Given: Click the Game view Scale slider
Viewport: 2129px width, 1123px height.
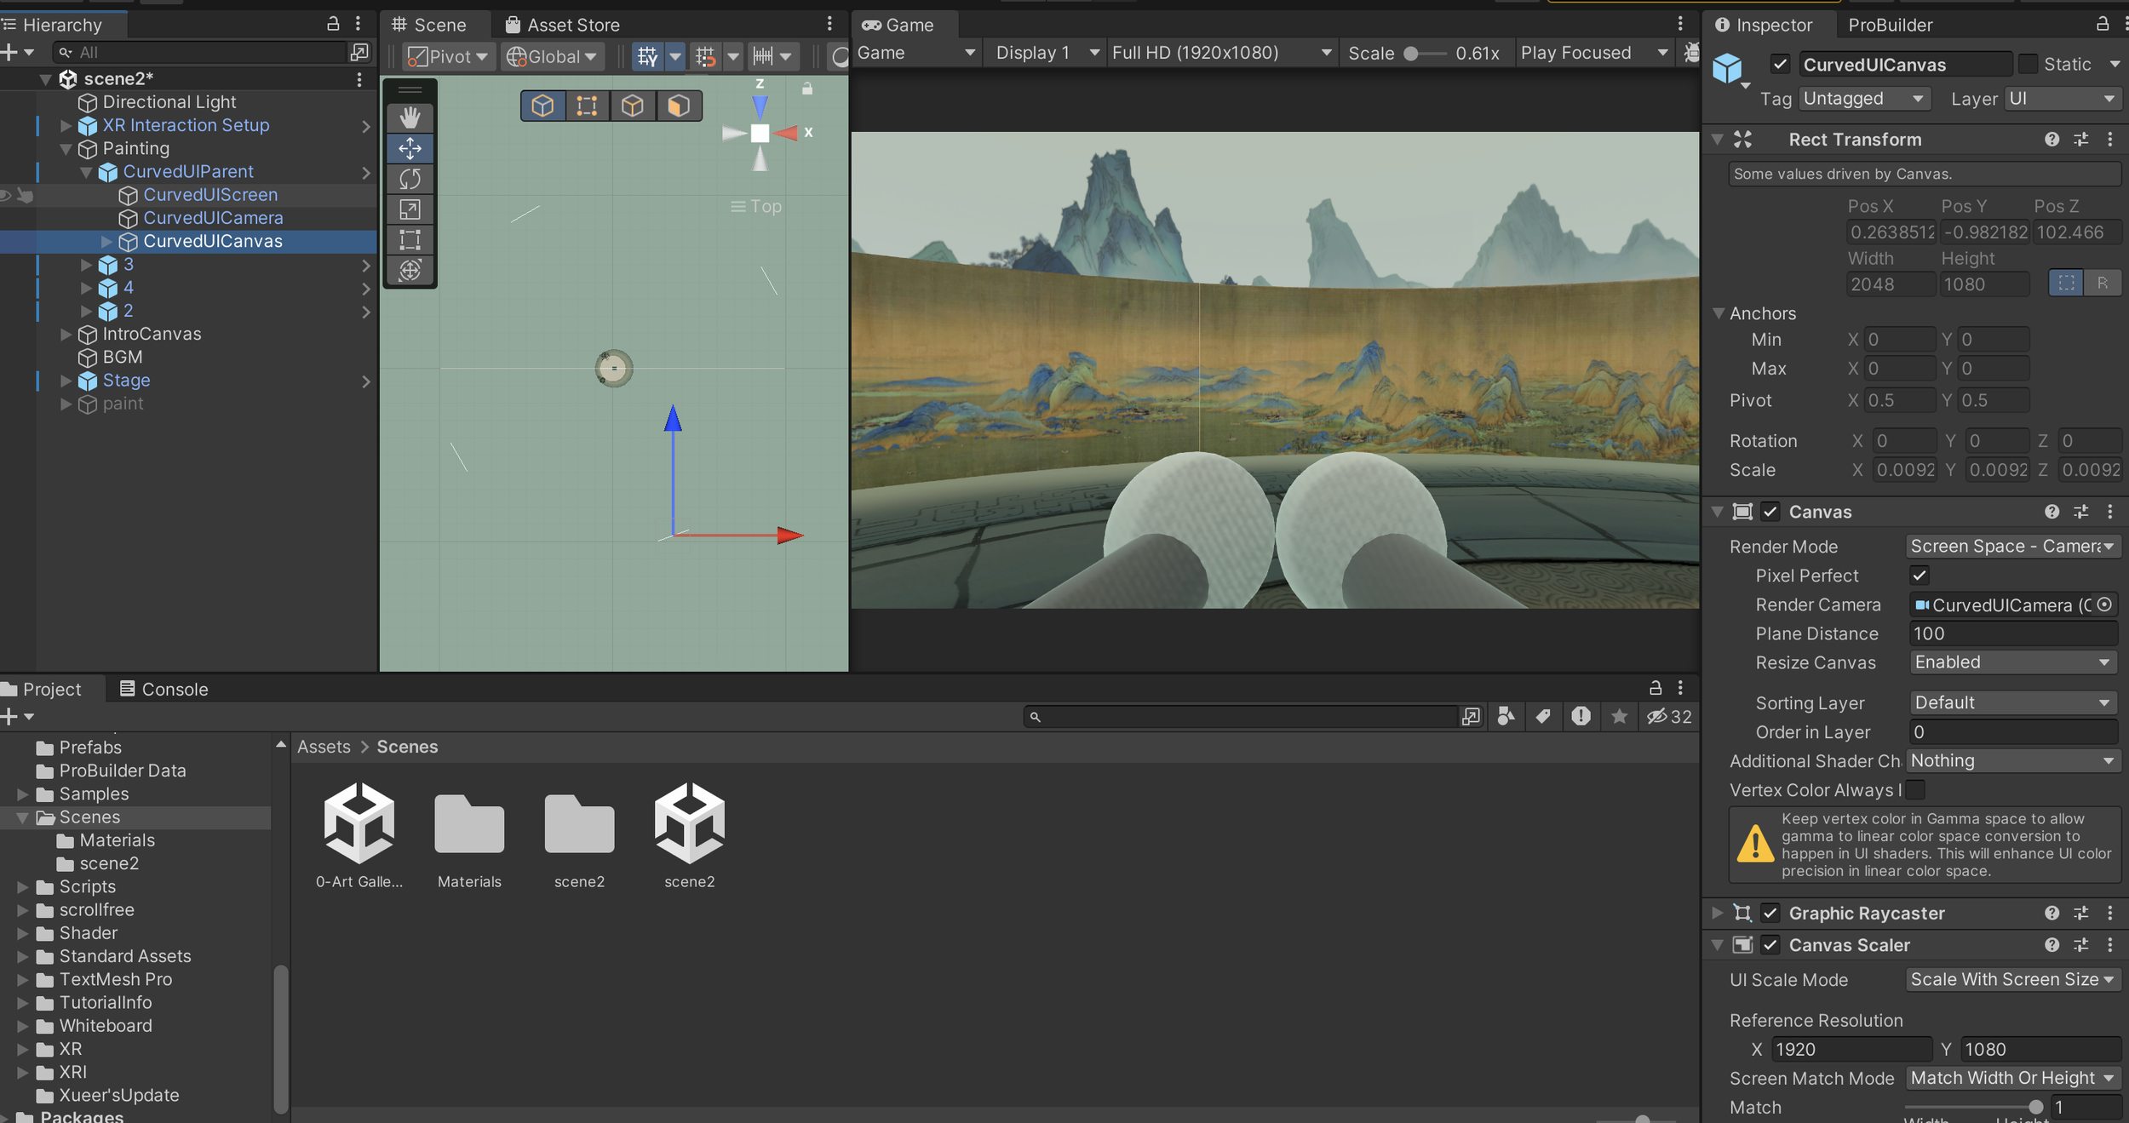Looking at the screenshot, I should coord(1423,53).
